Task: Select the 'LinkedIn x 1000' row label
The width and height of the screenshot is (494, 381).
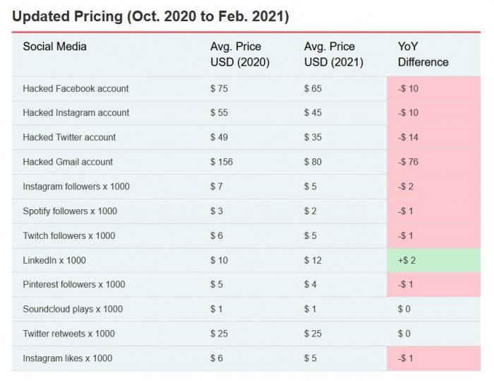Action: point(54,260)
